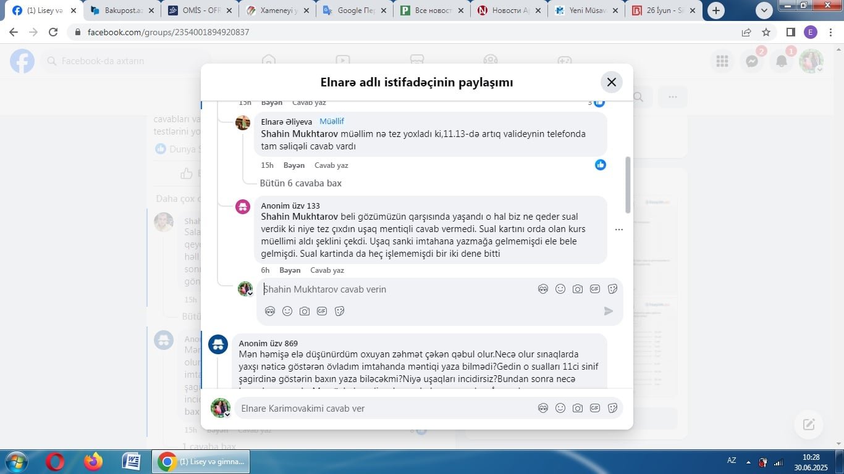Viewport: 844px width, 474px height.
Task: Switch to Yeni Müsavat tab
Action: point(586,10)
